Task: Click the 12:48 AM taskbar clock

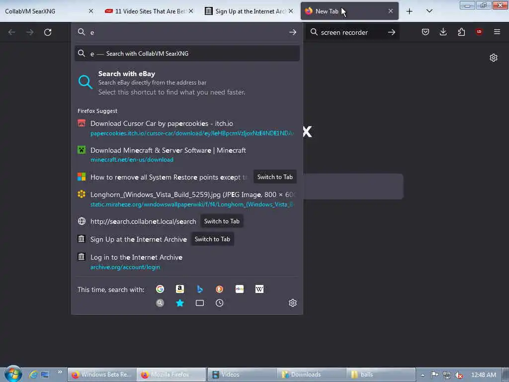Action: coord(483,375)
